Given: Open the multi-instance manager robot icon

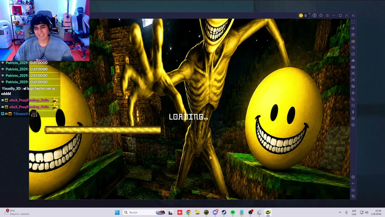Looking at the screenshot, I should pos(353,61).
